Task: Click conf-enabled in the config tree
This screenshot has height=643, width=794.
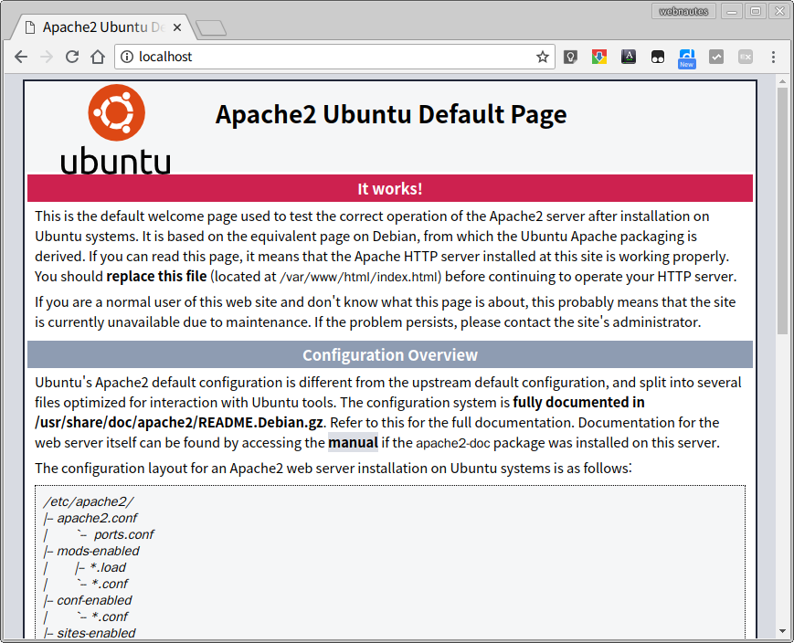Action: coord(94,600)
